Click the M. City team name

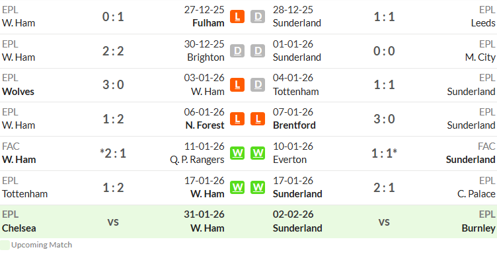point(480,57)
